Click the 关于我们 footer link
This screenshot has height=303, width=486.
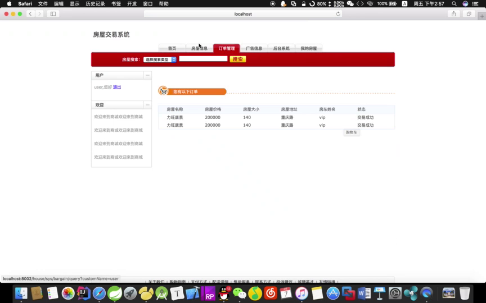click(156, 282)
